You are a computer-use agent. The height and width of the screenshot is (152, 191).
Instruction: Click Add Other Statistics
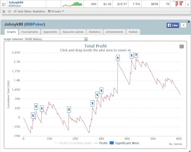click(29, 11)
